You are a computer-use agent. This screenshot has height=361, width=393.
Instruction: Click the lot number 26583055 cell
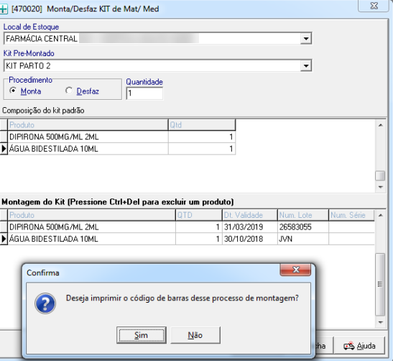tap(302, 227)
